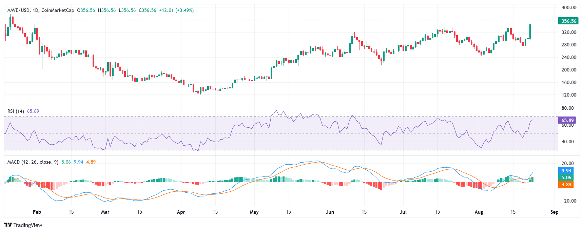Image resolution: width=584 pixels, height=232 pixels.
Task: Click the TradingView logo icon
Action: (8, 225)
